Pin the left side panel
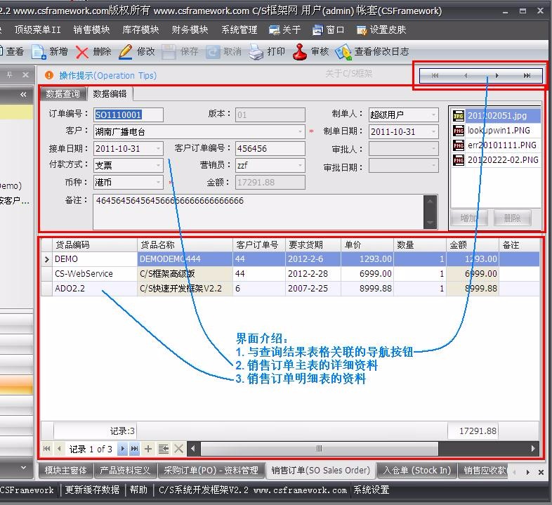The width and height of the screenshot is (552, 505). coord(10,74)
